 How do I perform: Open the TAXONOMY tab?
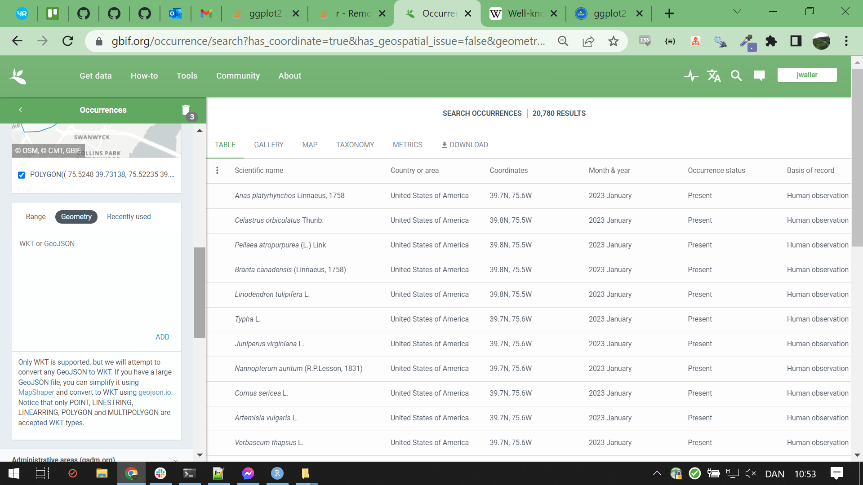355,145
